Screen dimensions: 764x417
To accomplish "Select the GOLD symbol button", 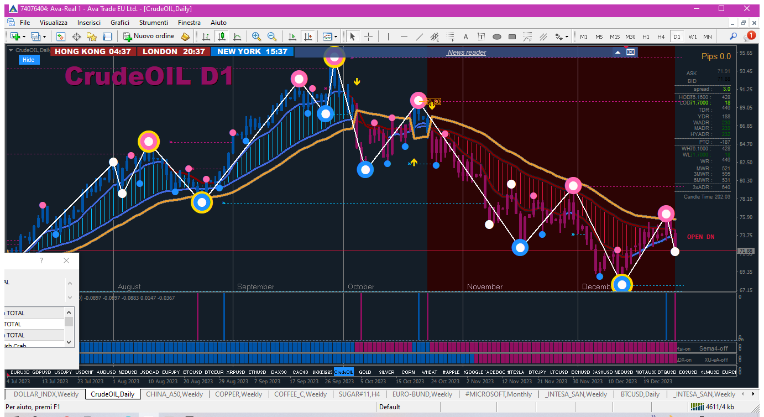I will coord(365,372).
